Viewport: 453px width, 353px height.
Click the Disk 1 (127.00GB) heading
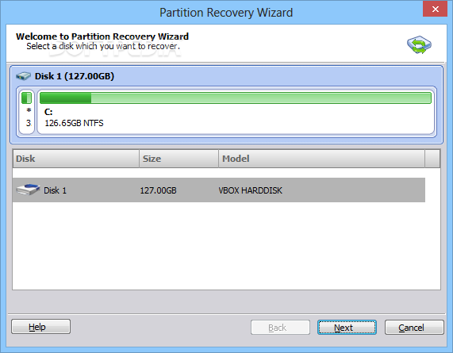pyautogui.click(x=75, y=76)
